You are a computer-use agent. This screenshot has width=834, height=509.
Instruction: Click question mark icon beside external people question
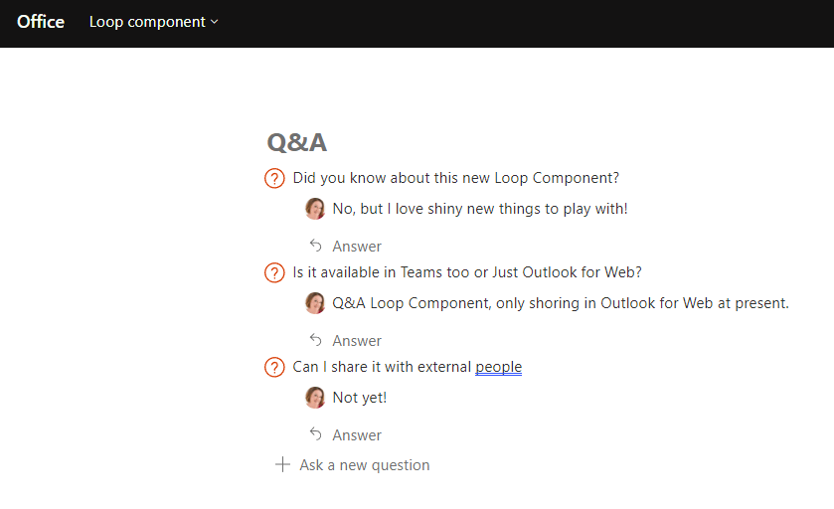point(274,367)
